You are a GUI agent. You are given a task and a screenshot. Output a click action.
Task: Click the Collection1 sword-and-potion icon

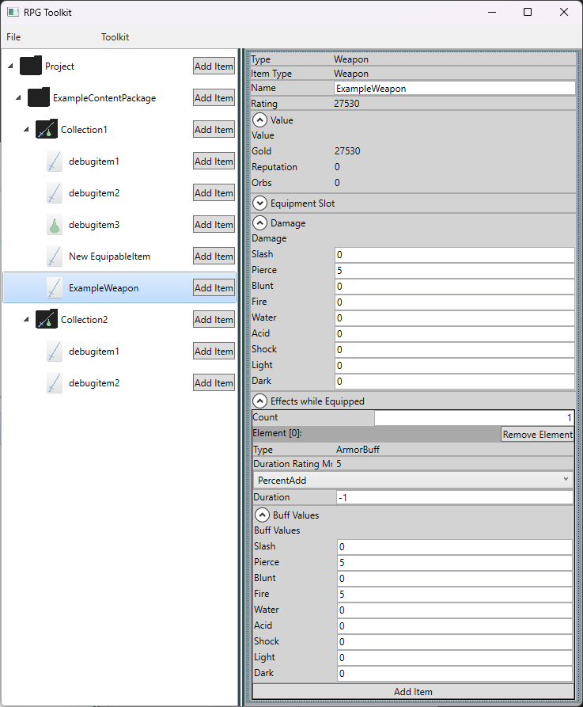47,130
